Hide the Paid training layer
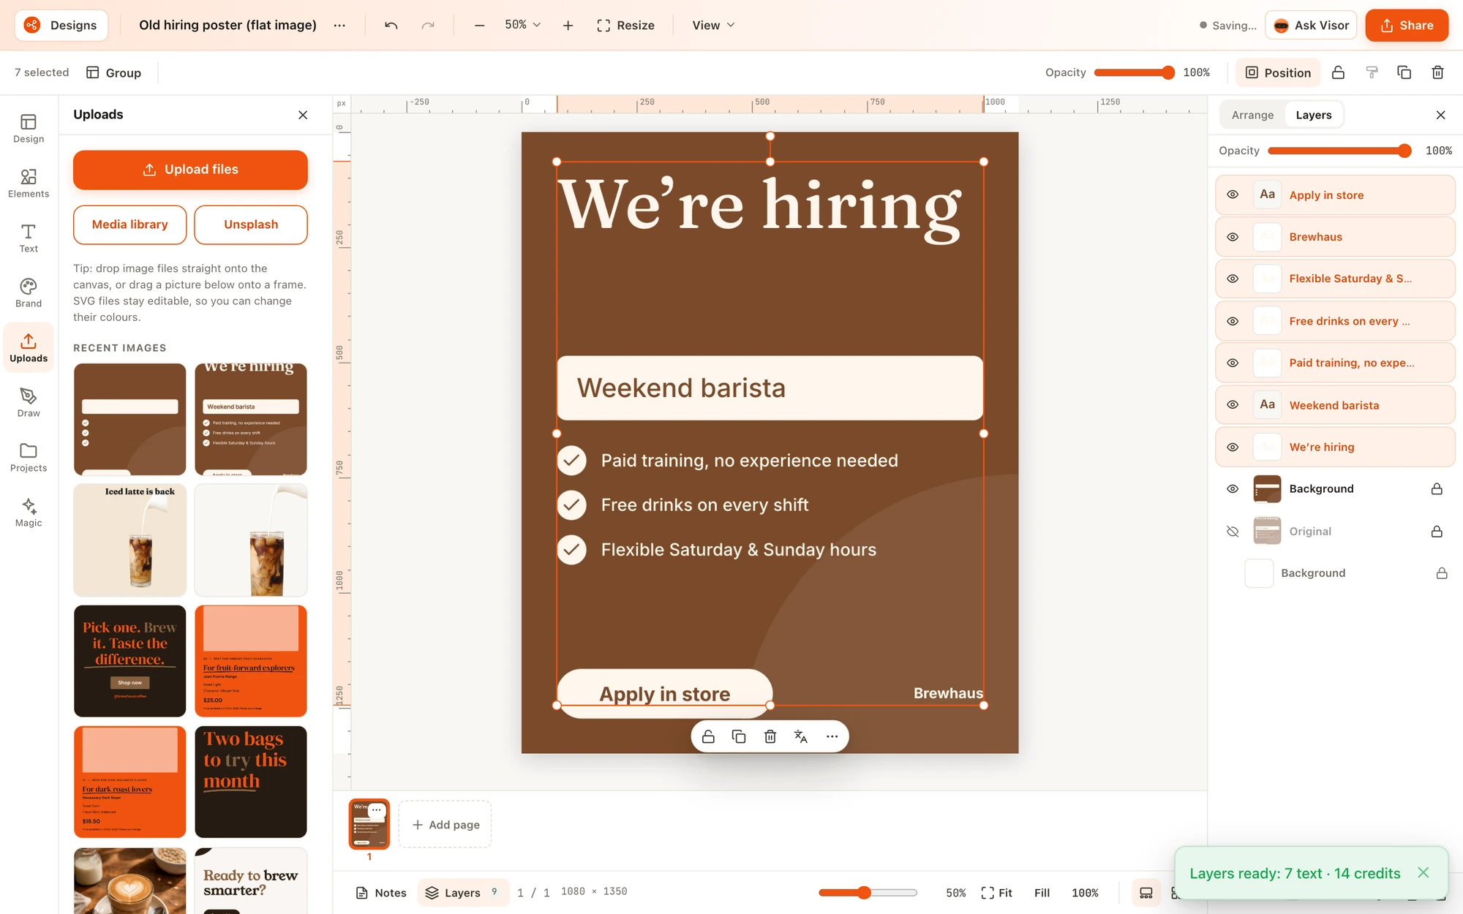1463x914 pixels. (x=1233, y=363)
